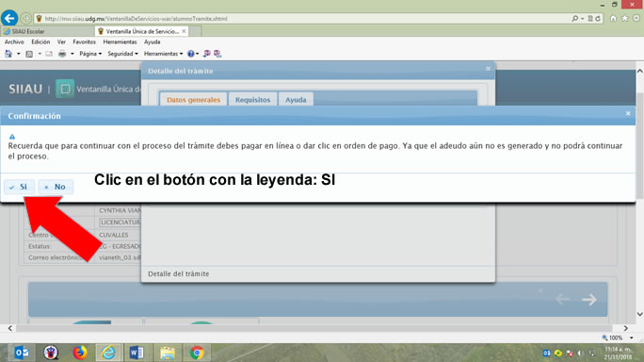This screenshot has width=644, height=362.
Task: Open the Requisitos tab
Action: tap(252, 100)
